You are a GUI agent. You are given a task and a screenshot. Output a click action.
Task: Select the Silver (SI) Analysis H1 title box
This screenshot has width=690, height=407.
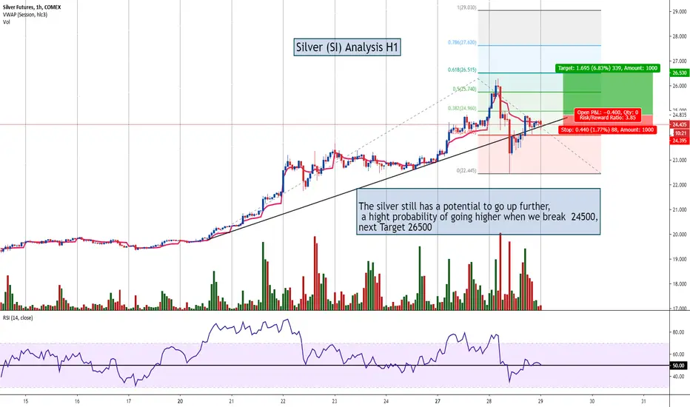(347, 47)
